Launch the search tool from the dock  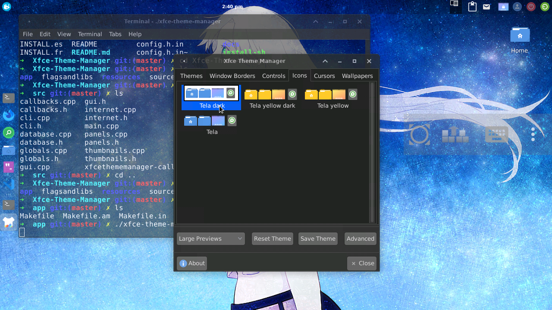[x=9, y=133]
